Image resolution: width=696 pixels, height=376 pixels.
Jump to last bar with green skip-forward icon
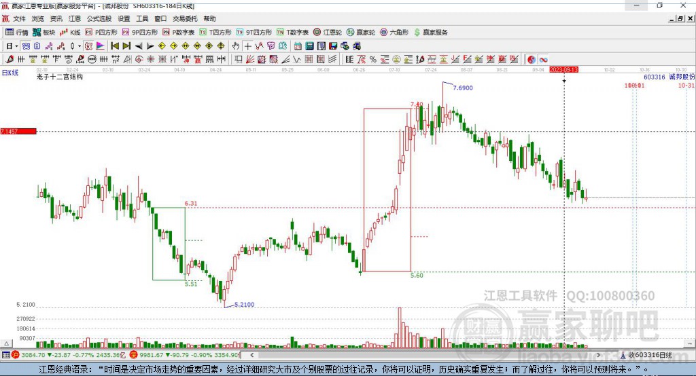126,46
